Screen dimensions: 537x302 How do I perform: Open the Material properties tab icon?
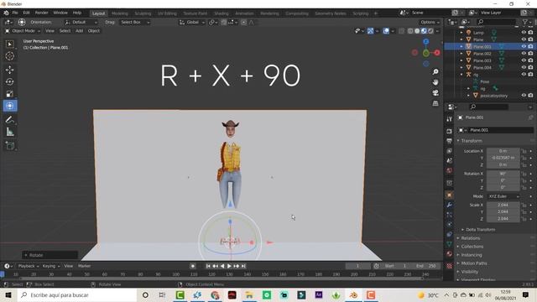pos(450,253)
